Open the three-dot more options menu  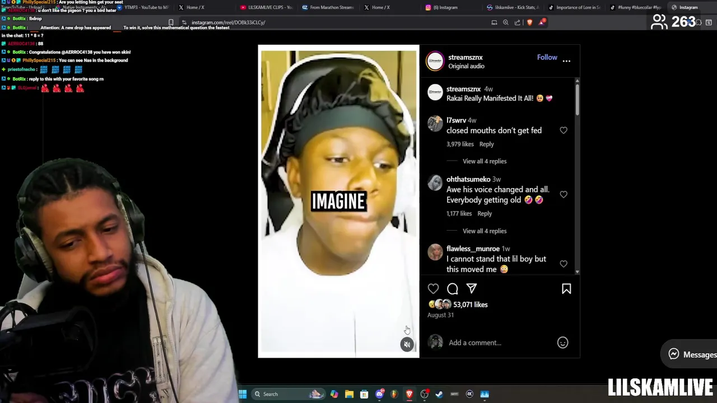tap(566, 61)
